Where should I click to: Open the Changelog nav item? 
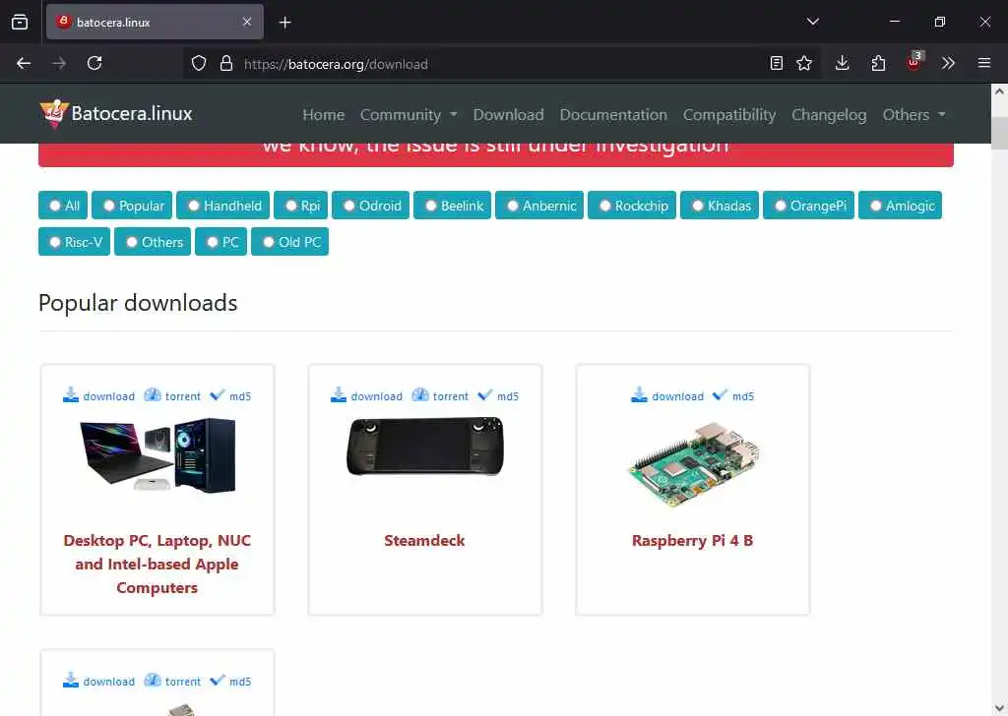829,114
